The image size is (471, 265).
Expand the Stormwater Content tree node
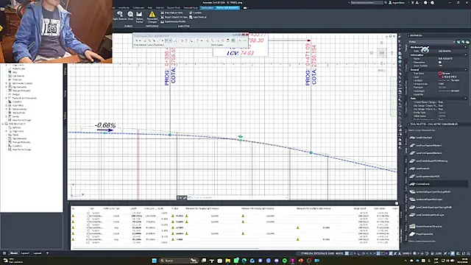(7, 83)
